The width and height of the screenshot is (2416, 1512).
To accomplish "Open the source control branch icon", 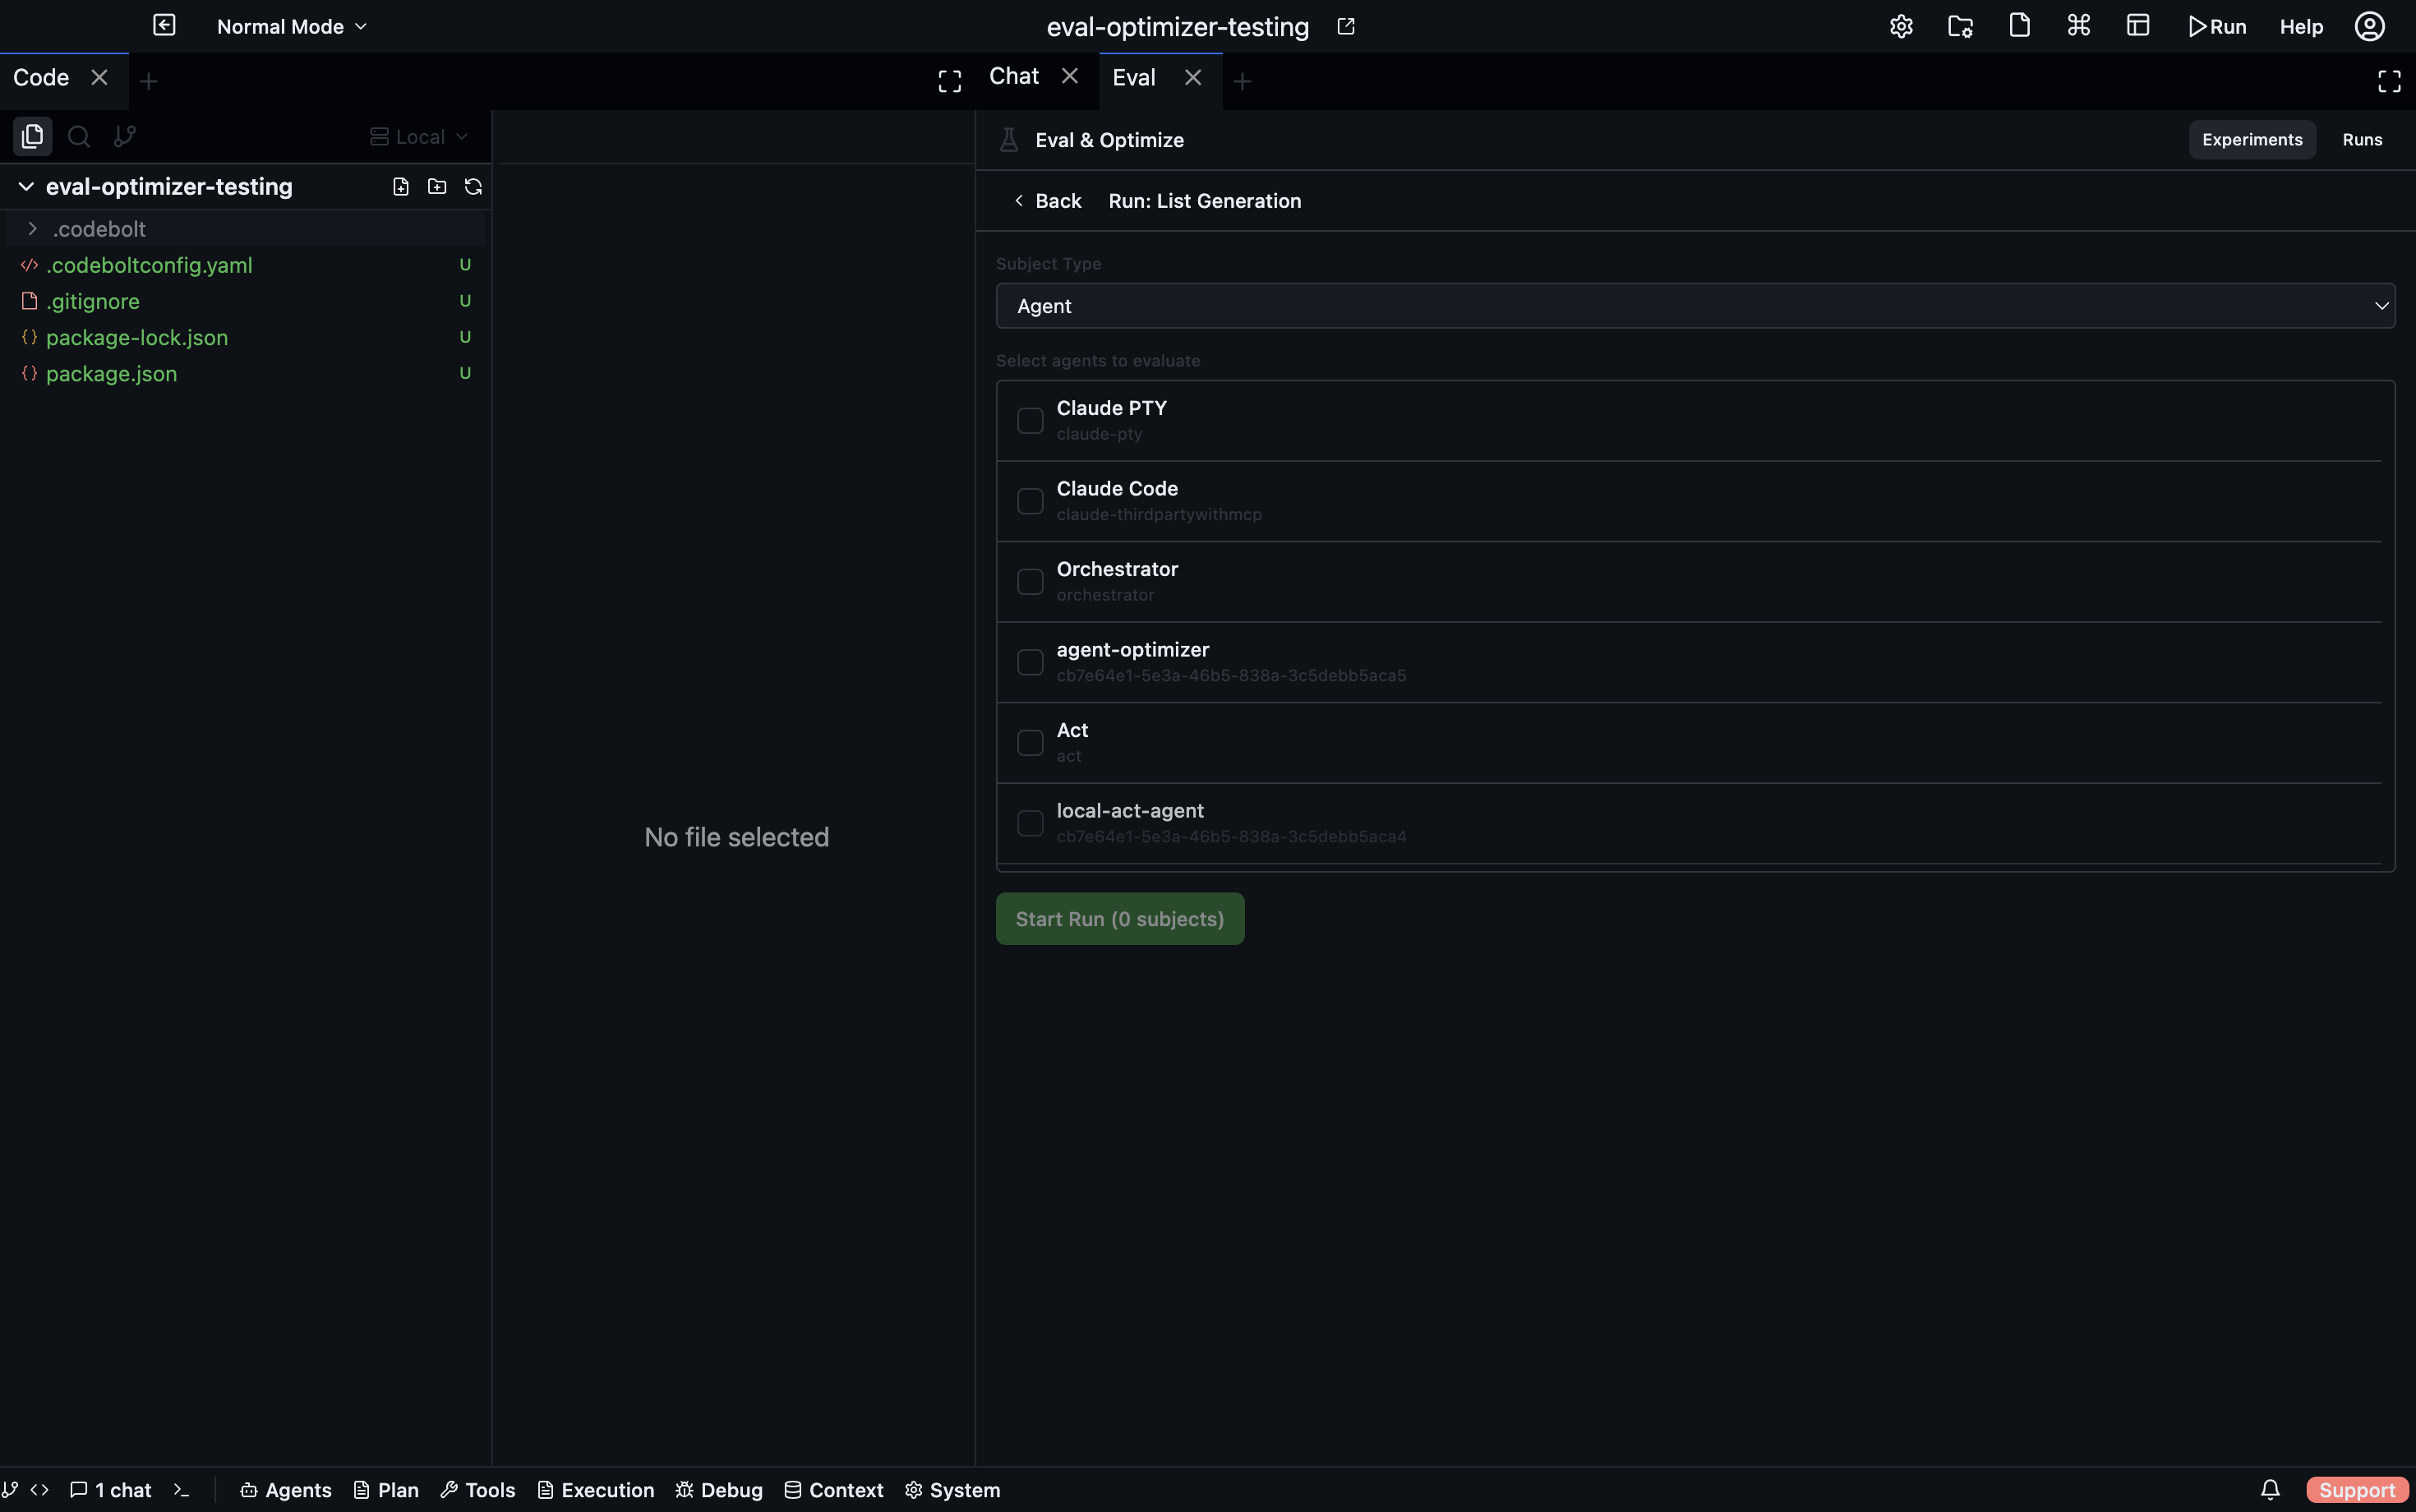I will (x=124, y=136).
